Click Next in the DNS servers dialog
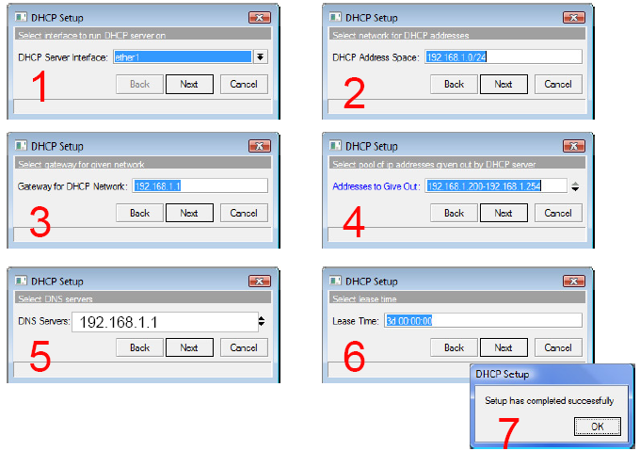The width and height of the screenshot is (640, 451). click(189, 347)
